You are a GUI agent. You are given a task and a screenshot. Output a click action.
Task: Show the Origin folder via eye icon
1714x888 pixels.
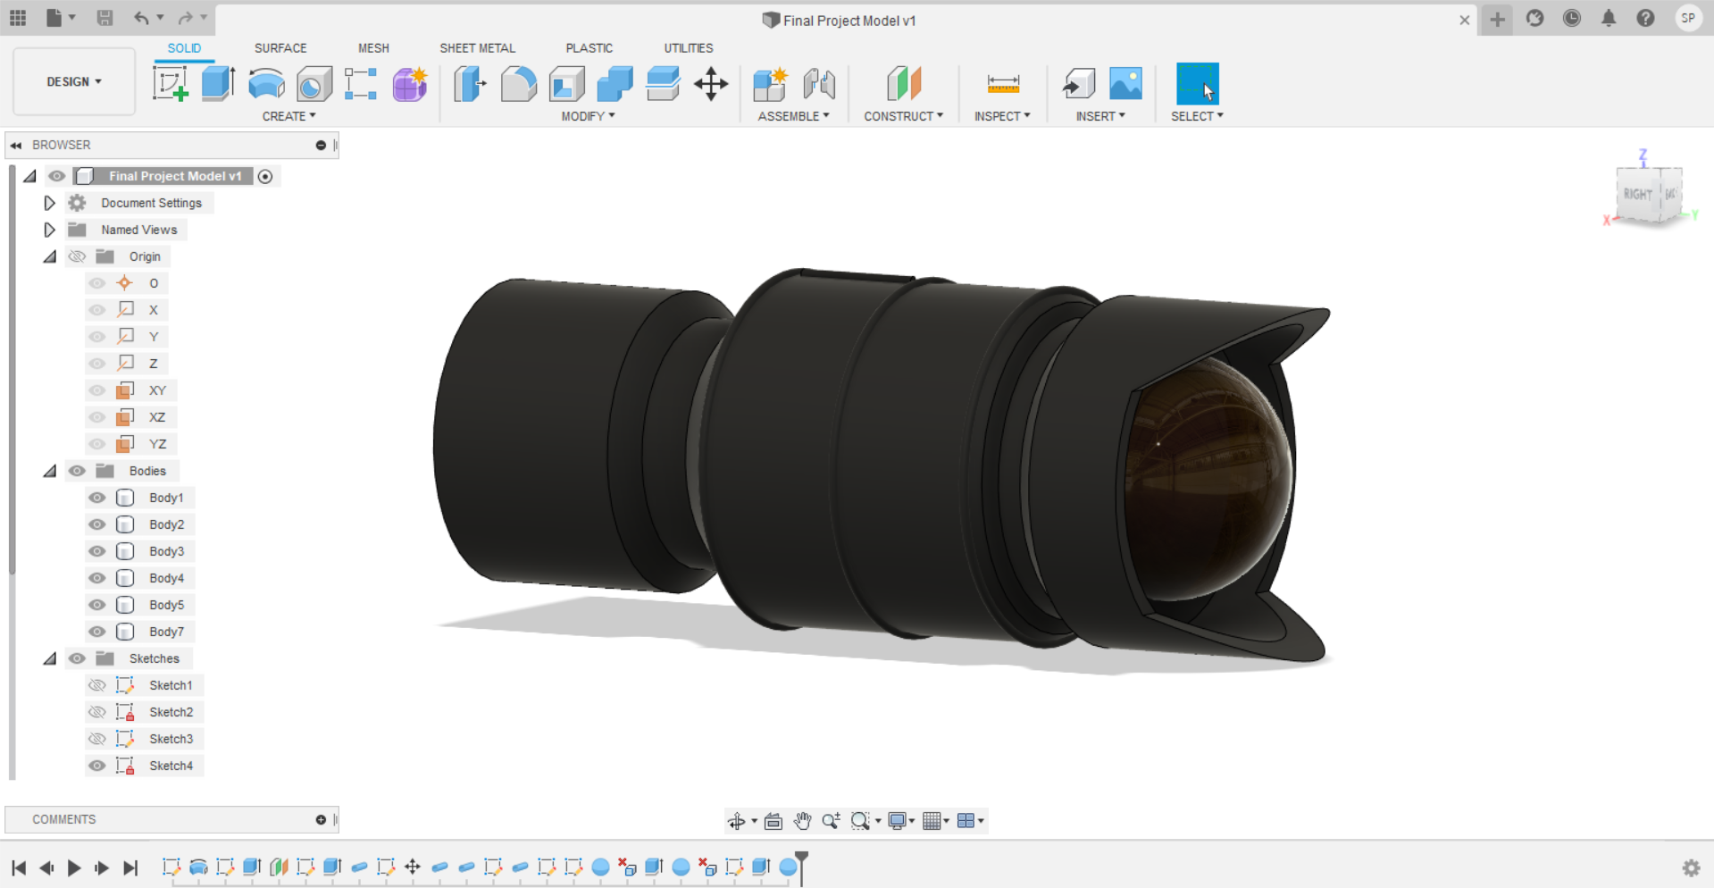[78, 256]
